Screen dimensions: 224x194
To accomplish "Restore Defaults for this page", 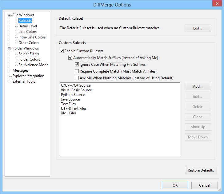I will [201, 170].
